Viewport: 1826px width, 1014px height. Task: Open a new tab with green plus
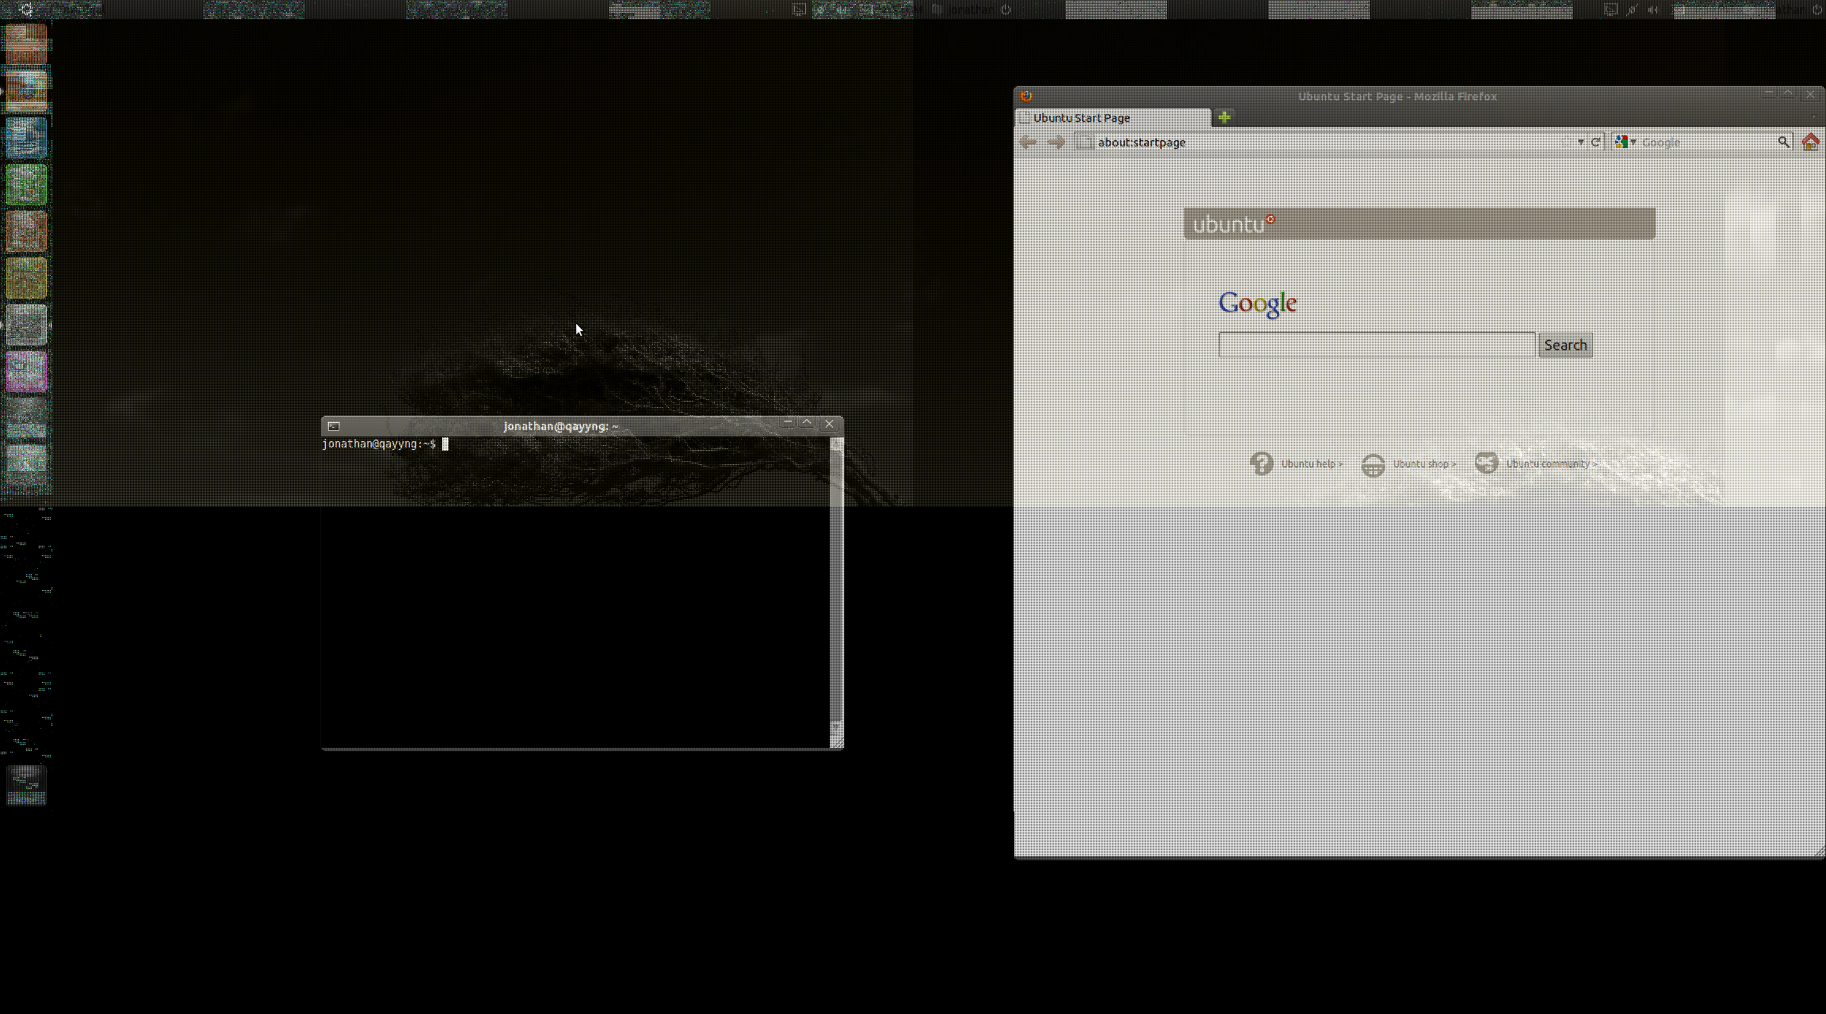coord(1224,117)
